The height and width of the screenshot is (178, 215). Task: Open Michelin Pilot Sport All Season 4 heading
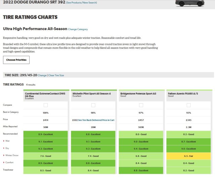(92, 94)
